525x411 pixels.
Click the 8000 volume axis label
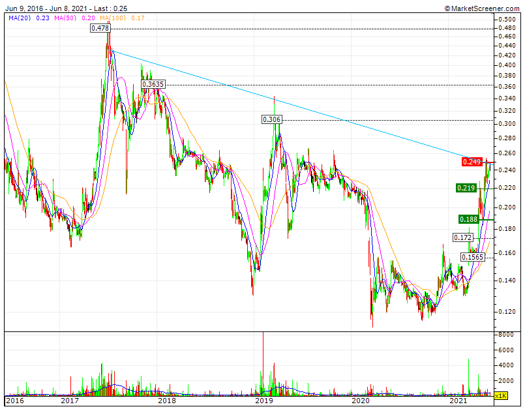click(506, 334)
